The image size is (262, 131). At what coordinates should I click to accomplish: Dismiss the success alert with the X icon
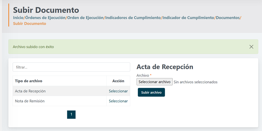251,47
